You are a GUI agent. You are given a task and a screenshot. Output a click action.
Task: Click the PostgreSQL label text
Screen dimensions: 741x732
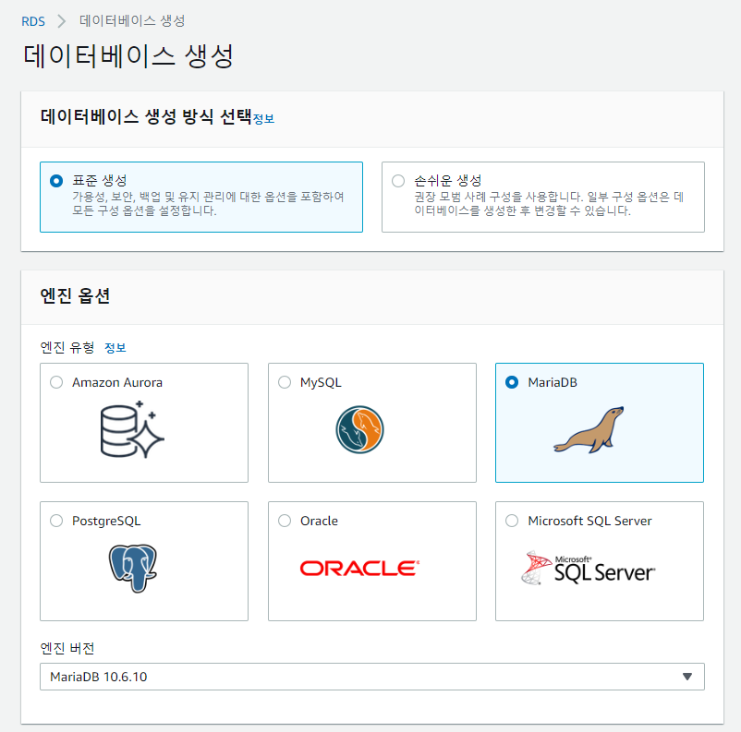click(x=106, y=521)
